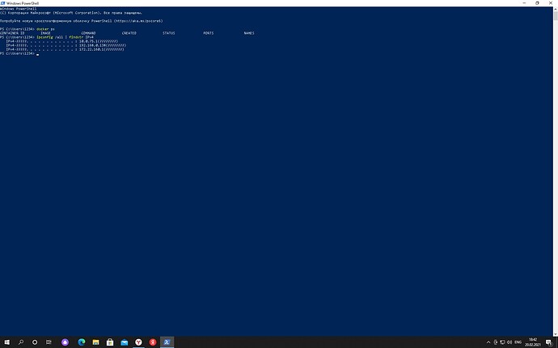558x348 pixels.
Task: Click the red round taskbar app icon
Action: pos(153,342)
